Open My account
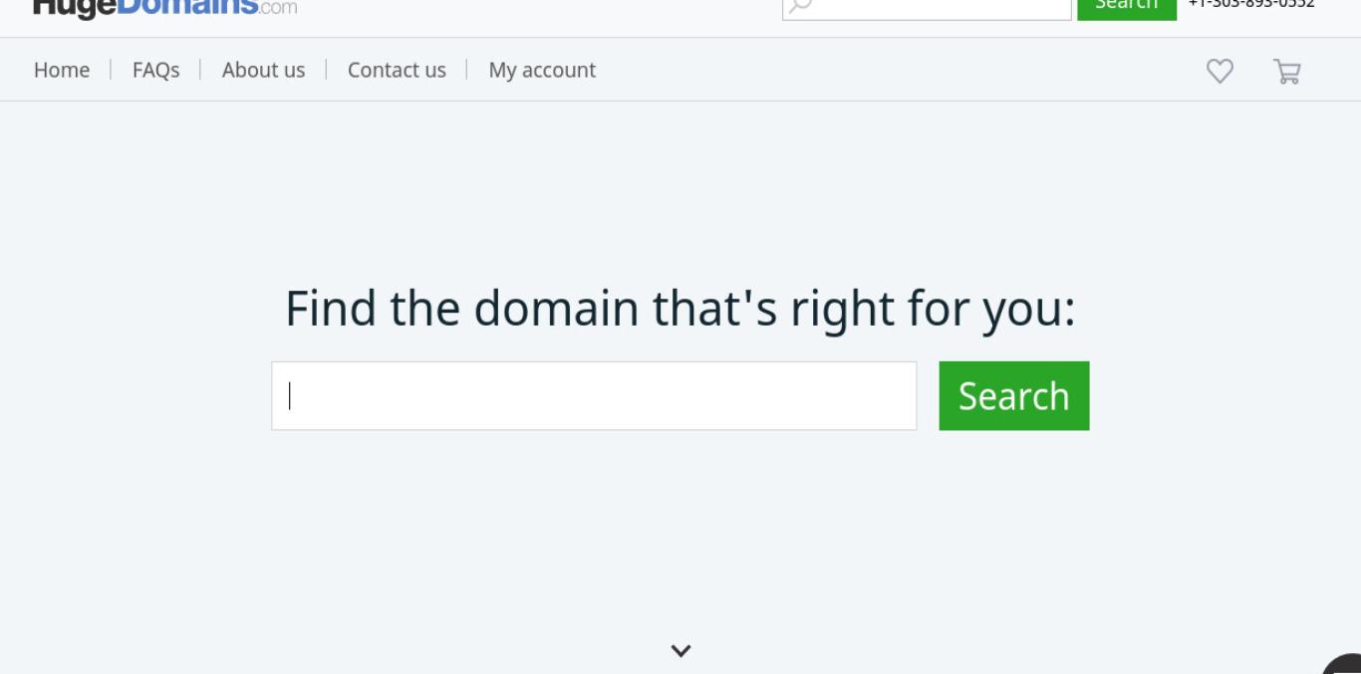The image size is (1361, 674). (542, 70)
